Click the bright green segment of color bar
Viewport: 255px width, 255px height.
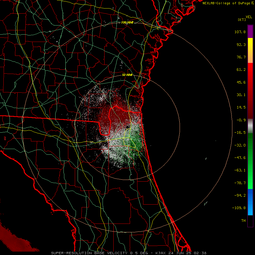250,161
